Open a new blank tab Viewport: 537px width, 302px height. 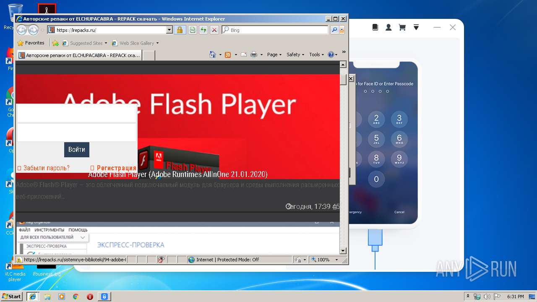[x=149, y=55]
